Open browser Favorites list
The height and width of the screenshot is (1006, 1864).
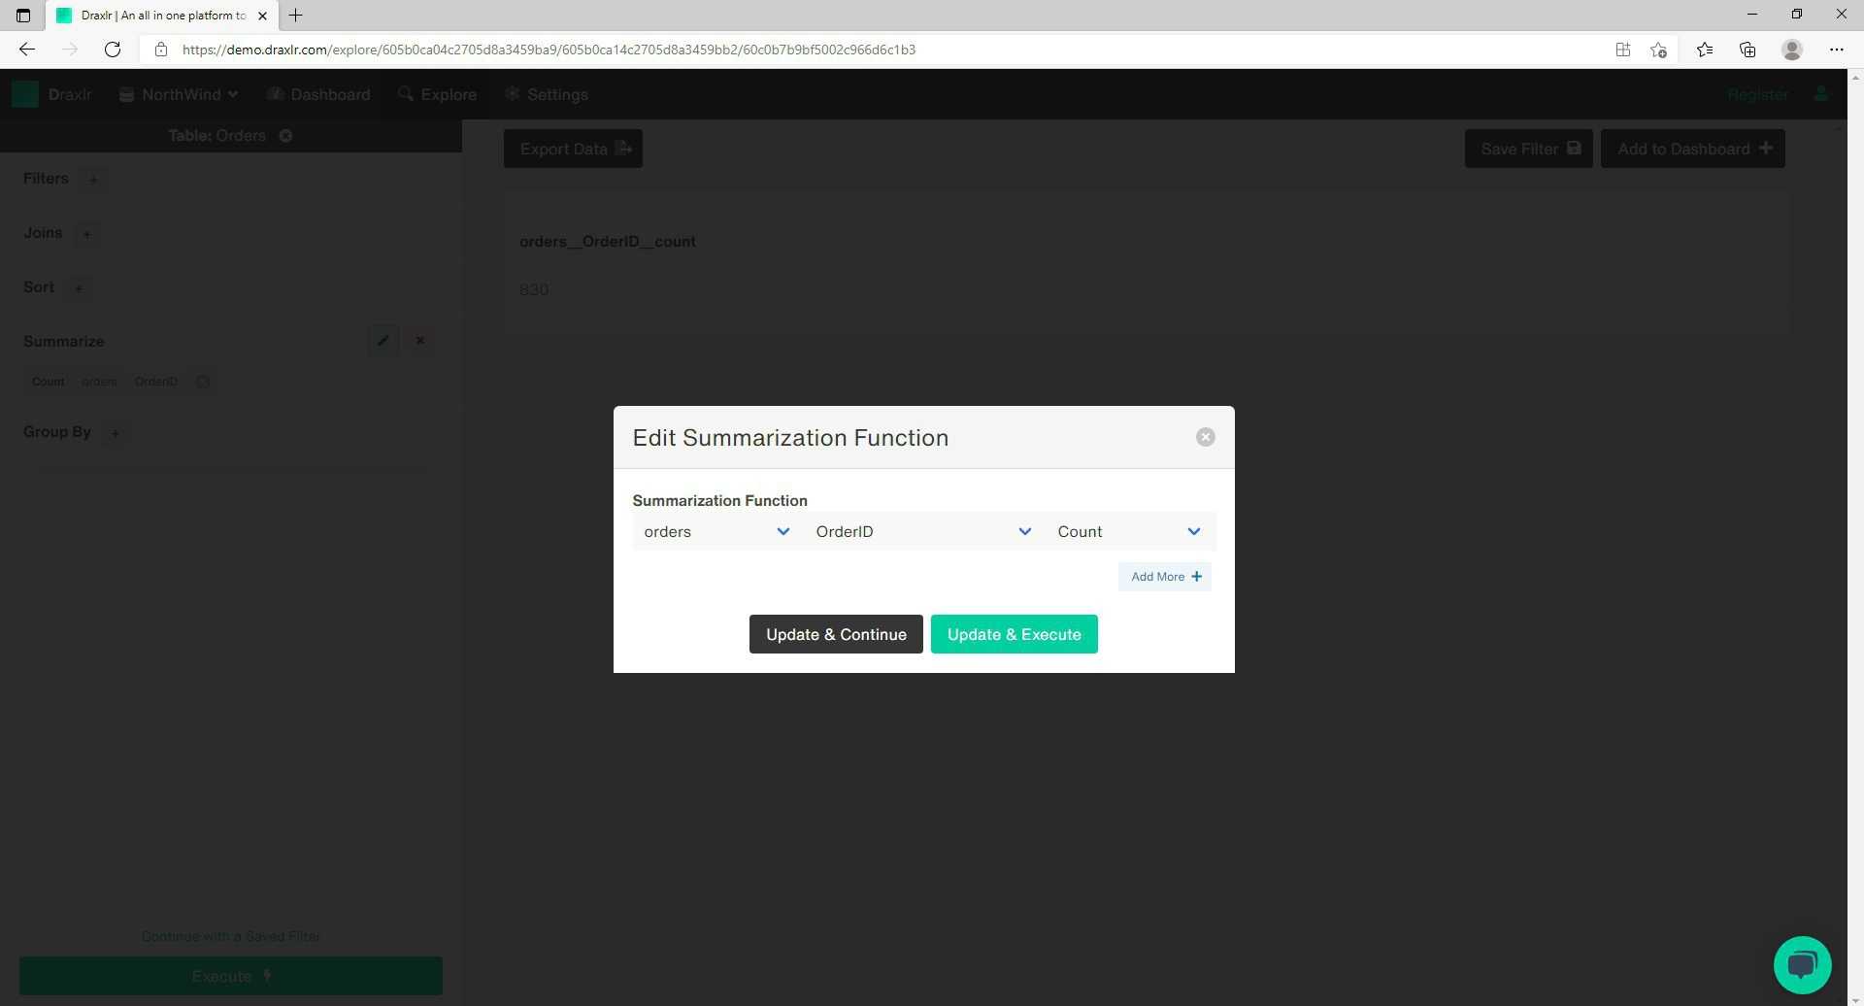click(x=1705, y=50)
